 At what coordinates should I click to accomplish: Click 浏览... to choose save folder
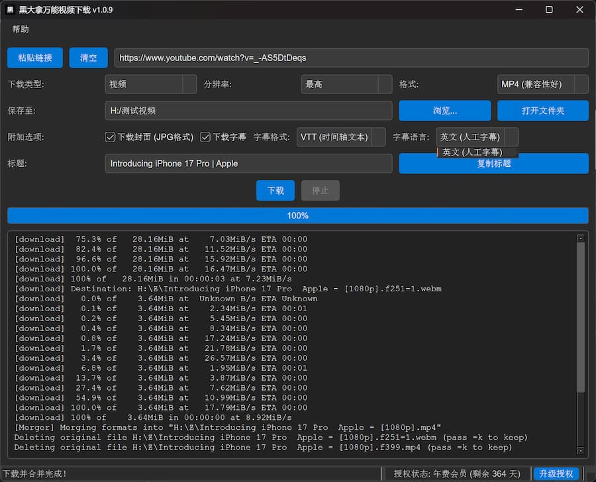(x=444, y=111)
